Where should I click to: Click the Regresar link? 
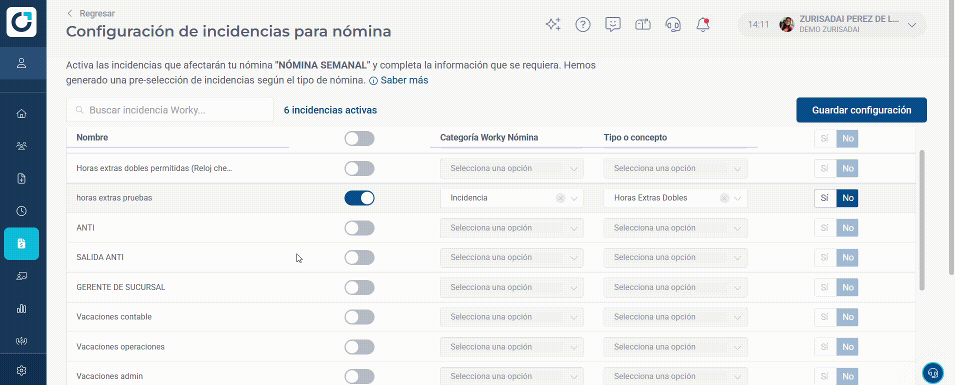97,13
